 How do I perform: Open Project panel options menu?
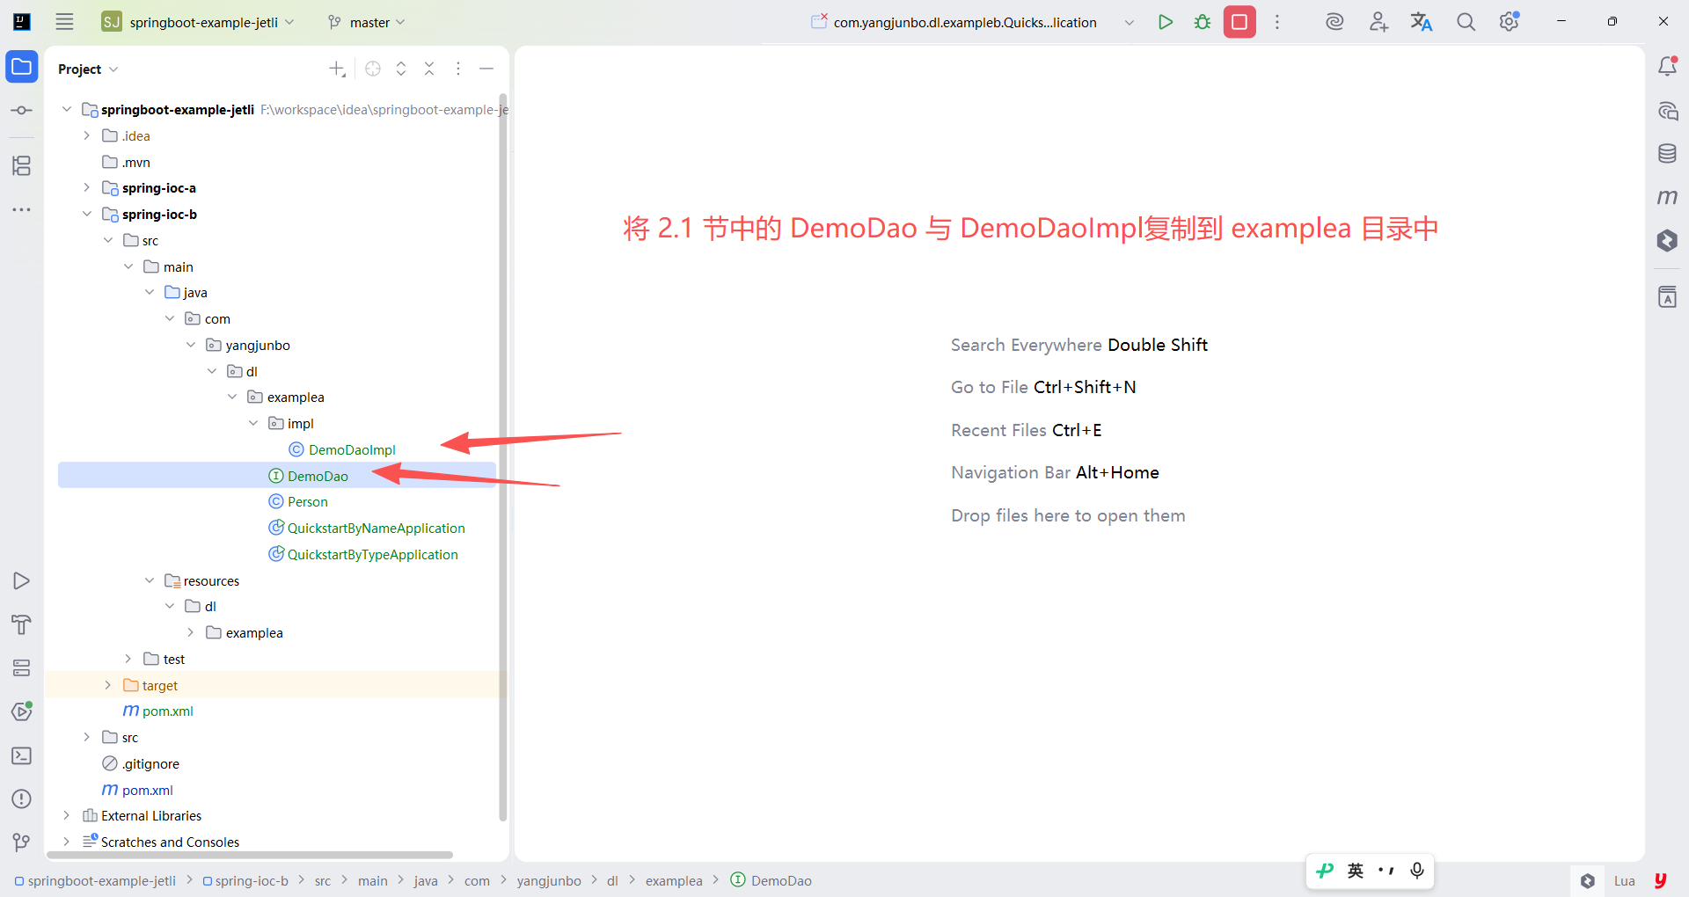point(458,69)
